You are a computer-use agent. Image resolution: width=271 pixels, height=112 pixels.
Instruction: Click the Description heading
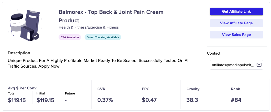click(x=19, y=53)
